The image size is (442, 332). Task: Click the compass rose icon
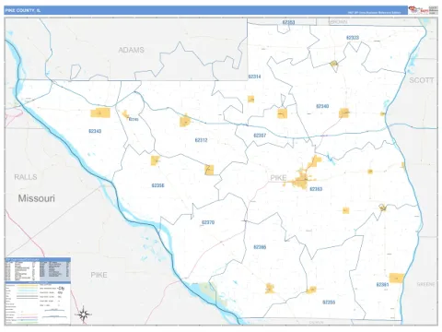point(83,314)
